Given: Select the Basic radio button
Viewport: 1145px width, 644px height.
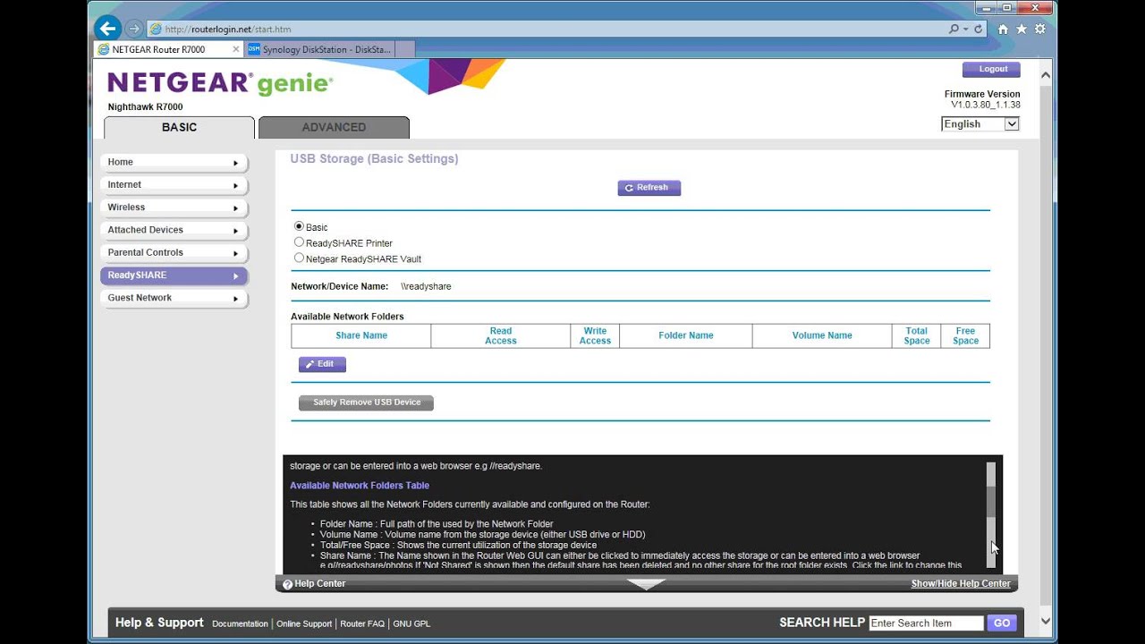Looking at the screenshot, I should [x=299, y=226].
